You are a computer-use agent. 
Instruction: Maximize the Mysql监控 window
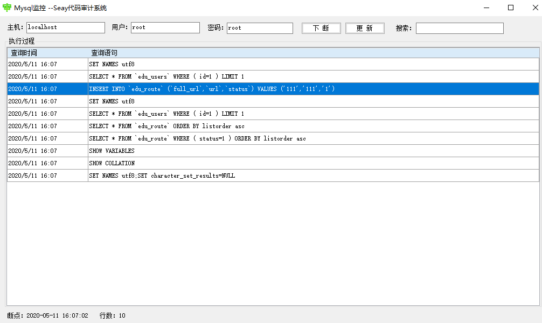click(x=511, y=8)
